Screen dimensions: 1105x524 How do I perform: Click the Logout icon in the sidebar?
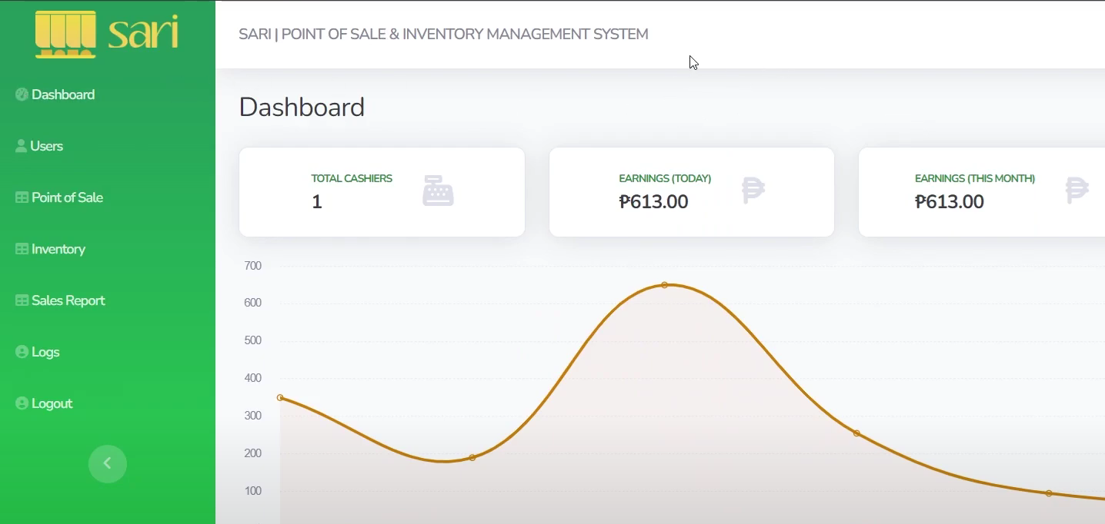(21, 403)
